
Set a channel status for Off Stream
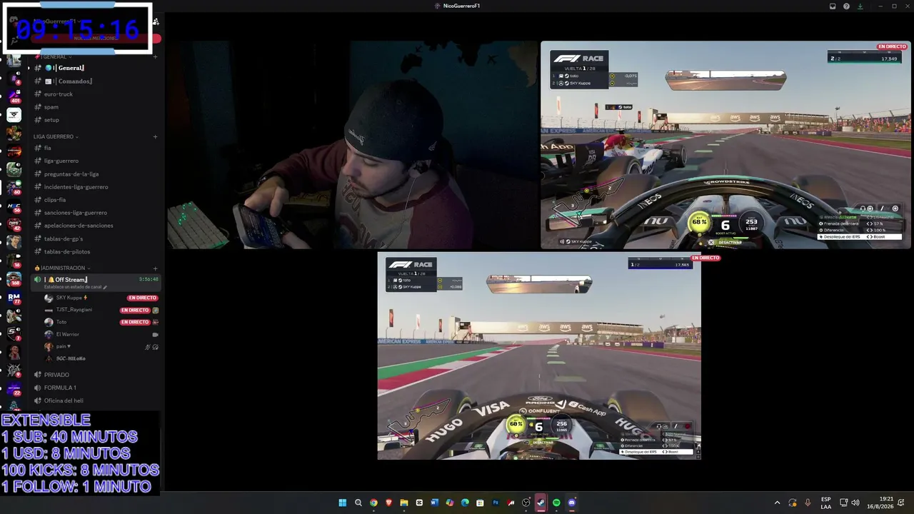pos(75,287)
